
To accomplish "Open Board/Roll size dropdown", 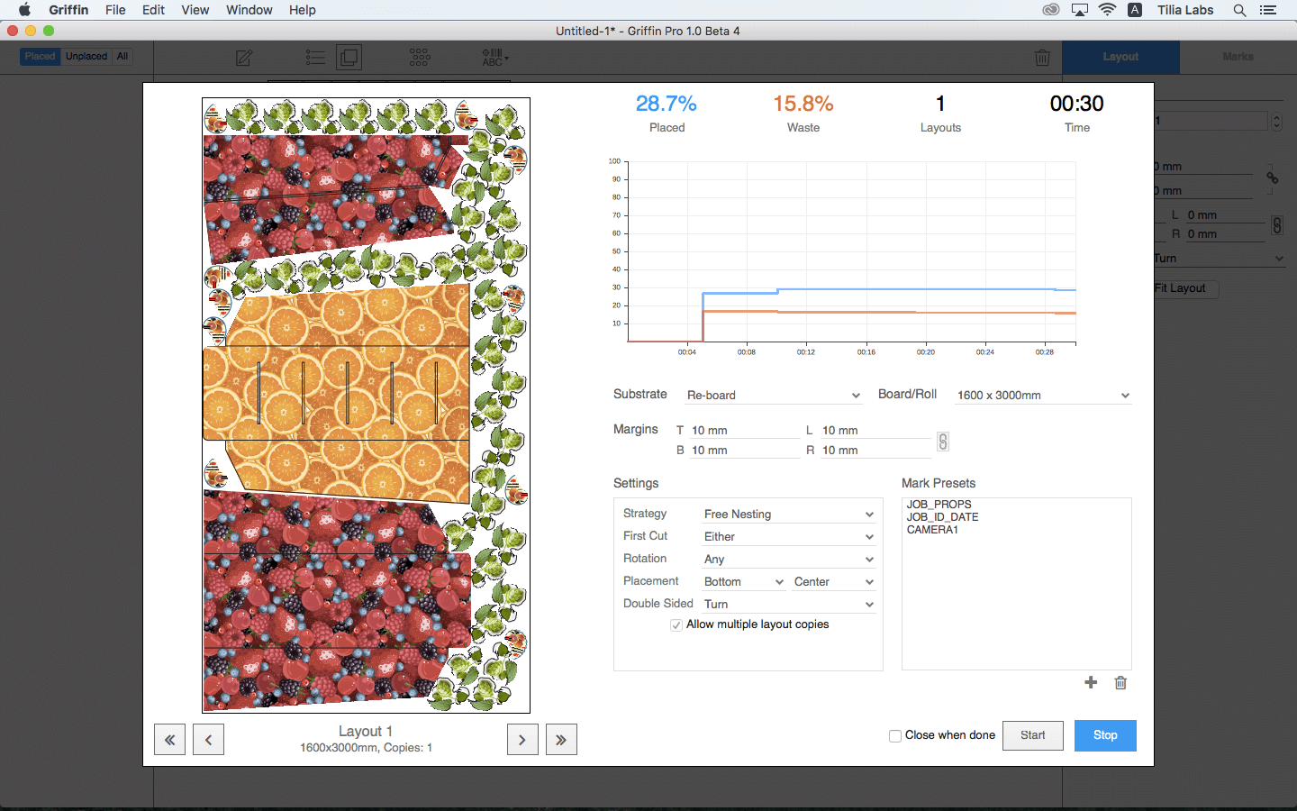I will [x=1042, y=396].
